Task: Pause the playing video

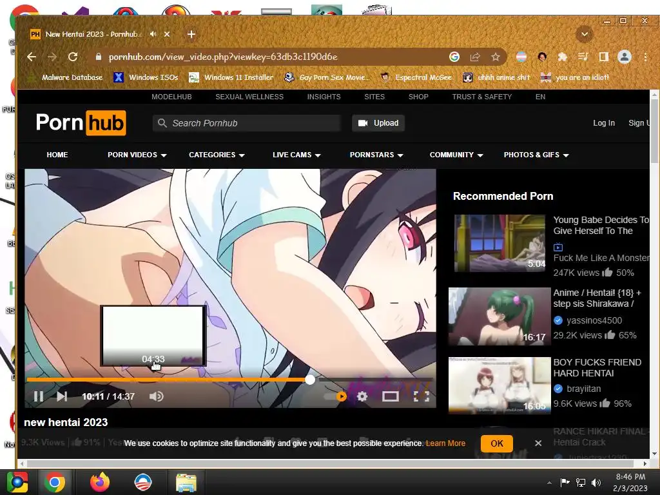Action: tap(38, 396)
